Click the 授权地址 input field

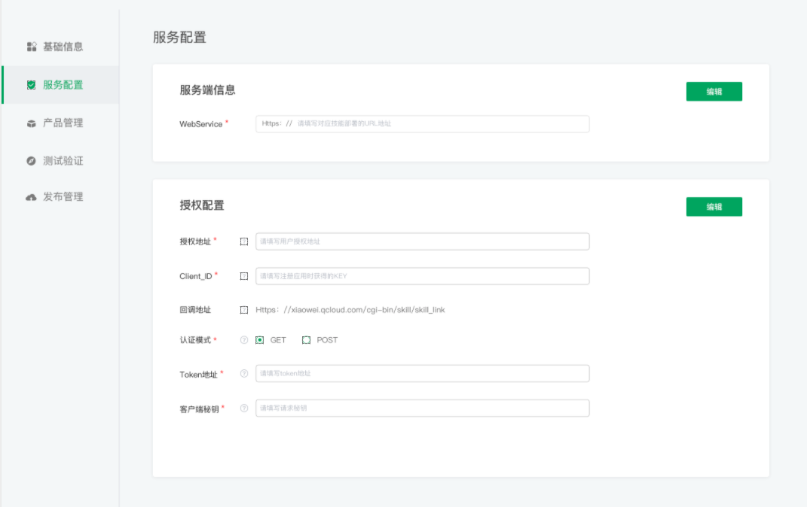[x=422, y=241]
